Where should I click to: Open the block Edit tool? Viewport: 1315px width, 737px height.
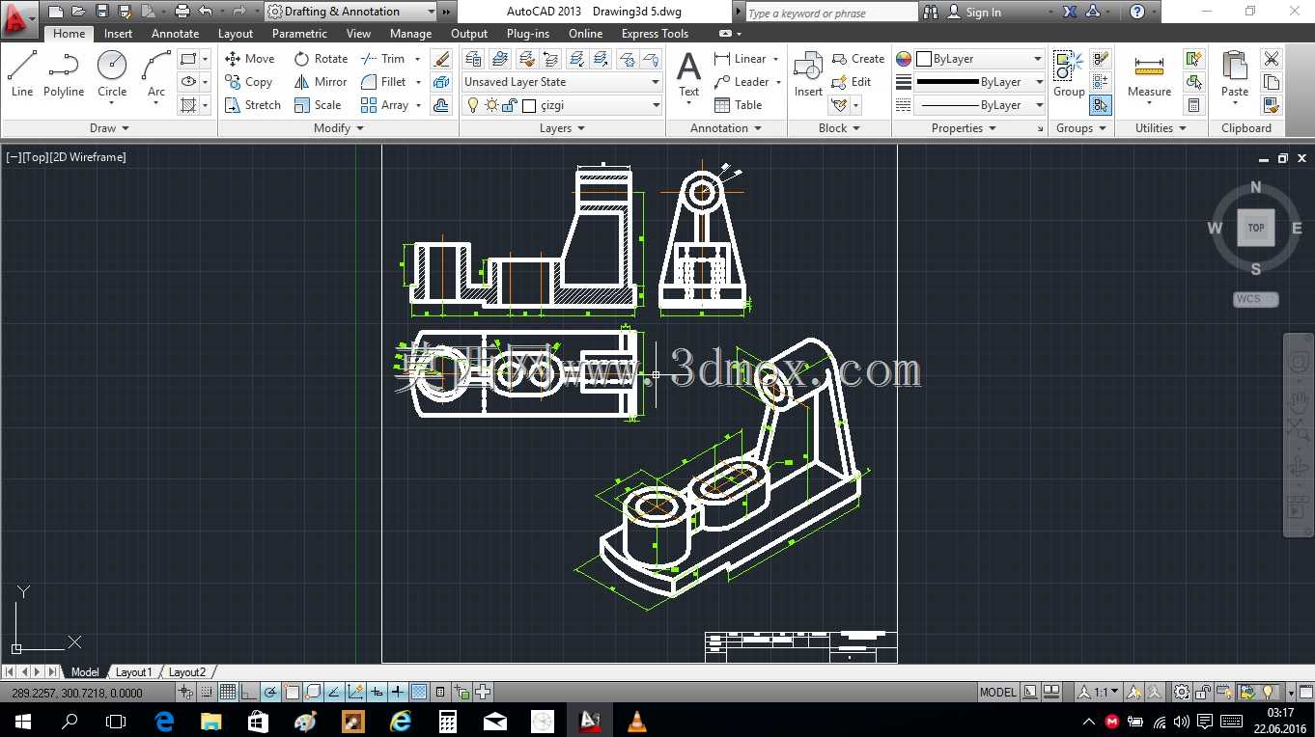[x=852, y=82]
